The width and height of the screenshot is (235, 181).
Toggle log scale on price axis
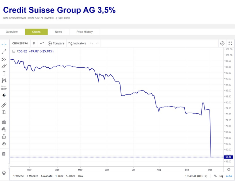click(x=222, y=176)
